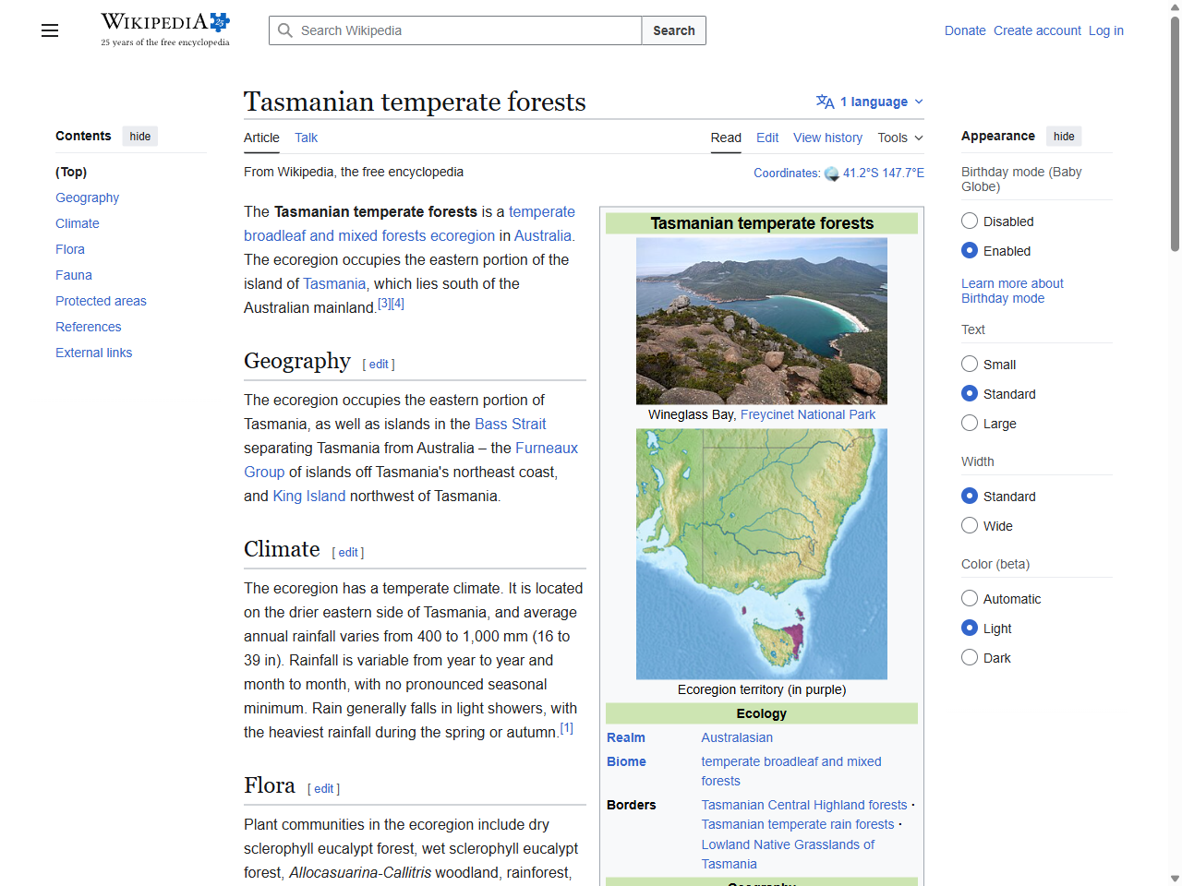
Task: Open Lowland Native Grasslands of Tasmania link
Action: [788, 854]
